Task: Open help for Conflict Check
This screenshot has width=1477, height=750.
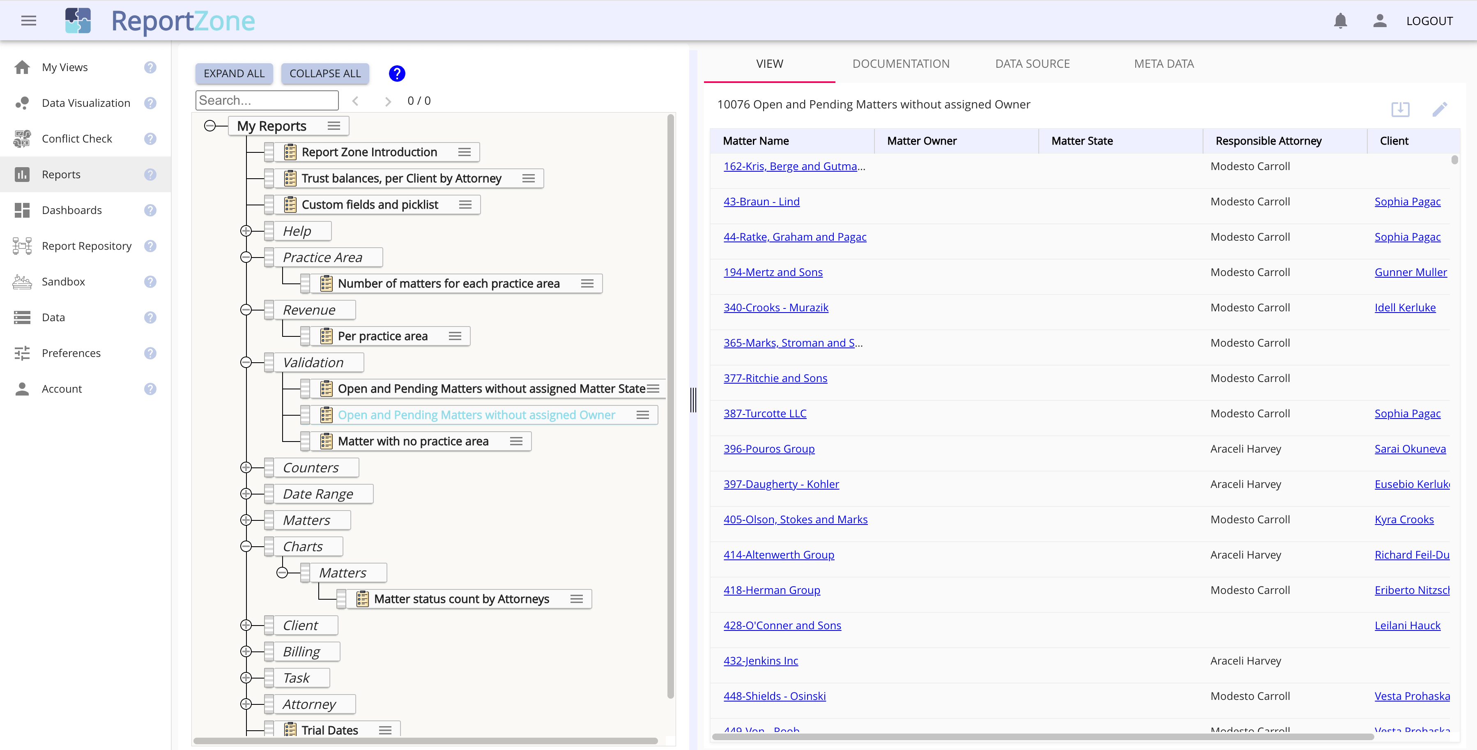Action: tap(150, 139)
